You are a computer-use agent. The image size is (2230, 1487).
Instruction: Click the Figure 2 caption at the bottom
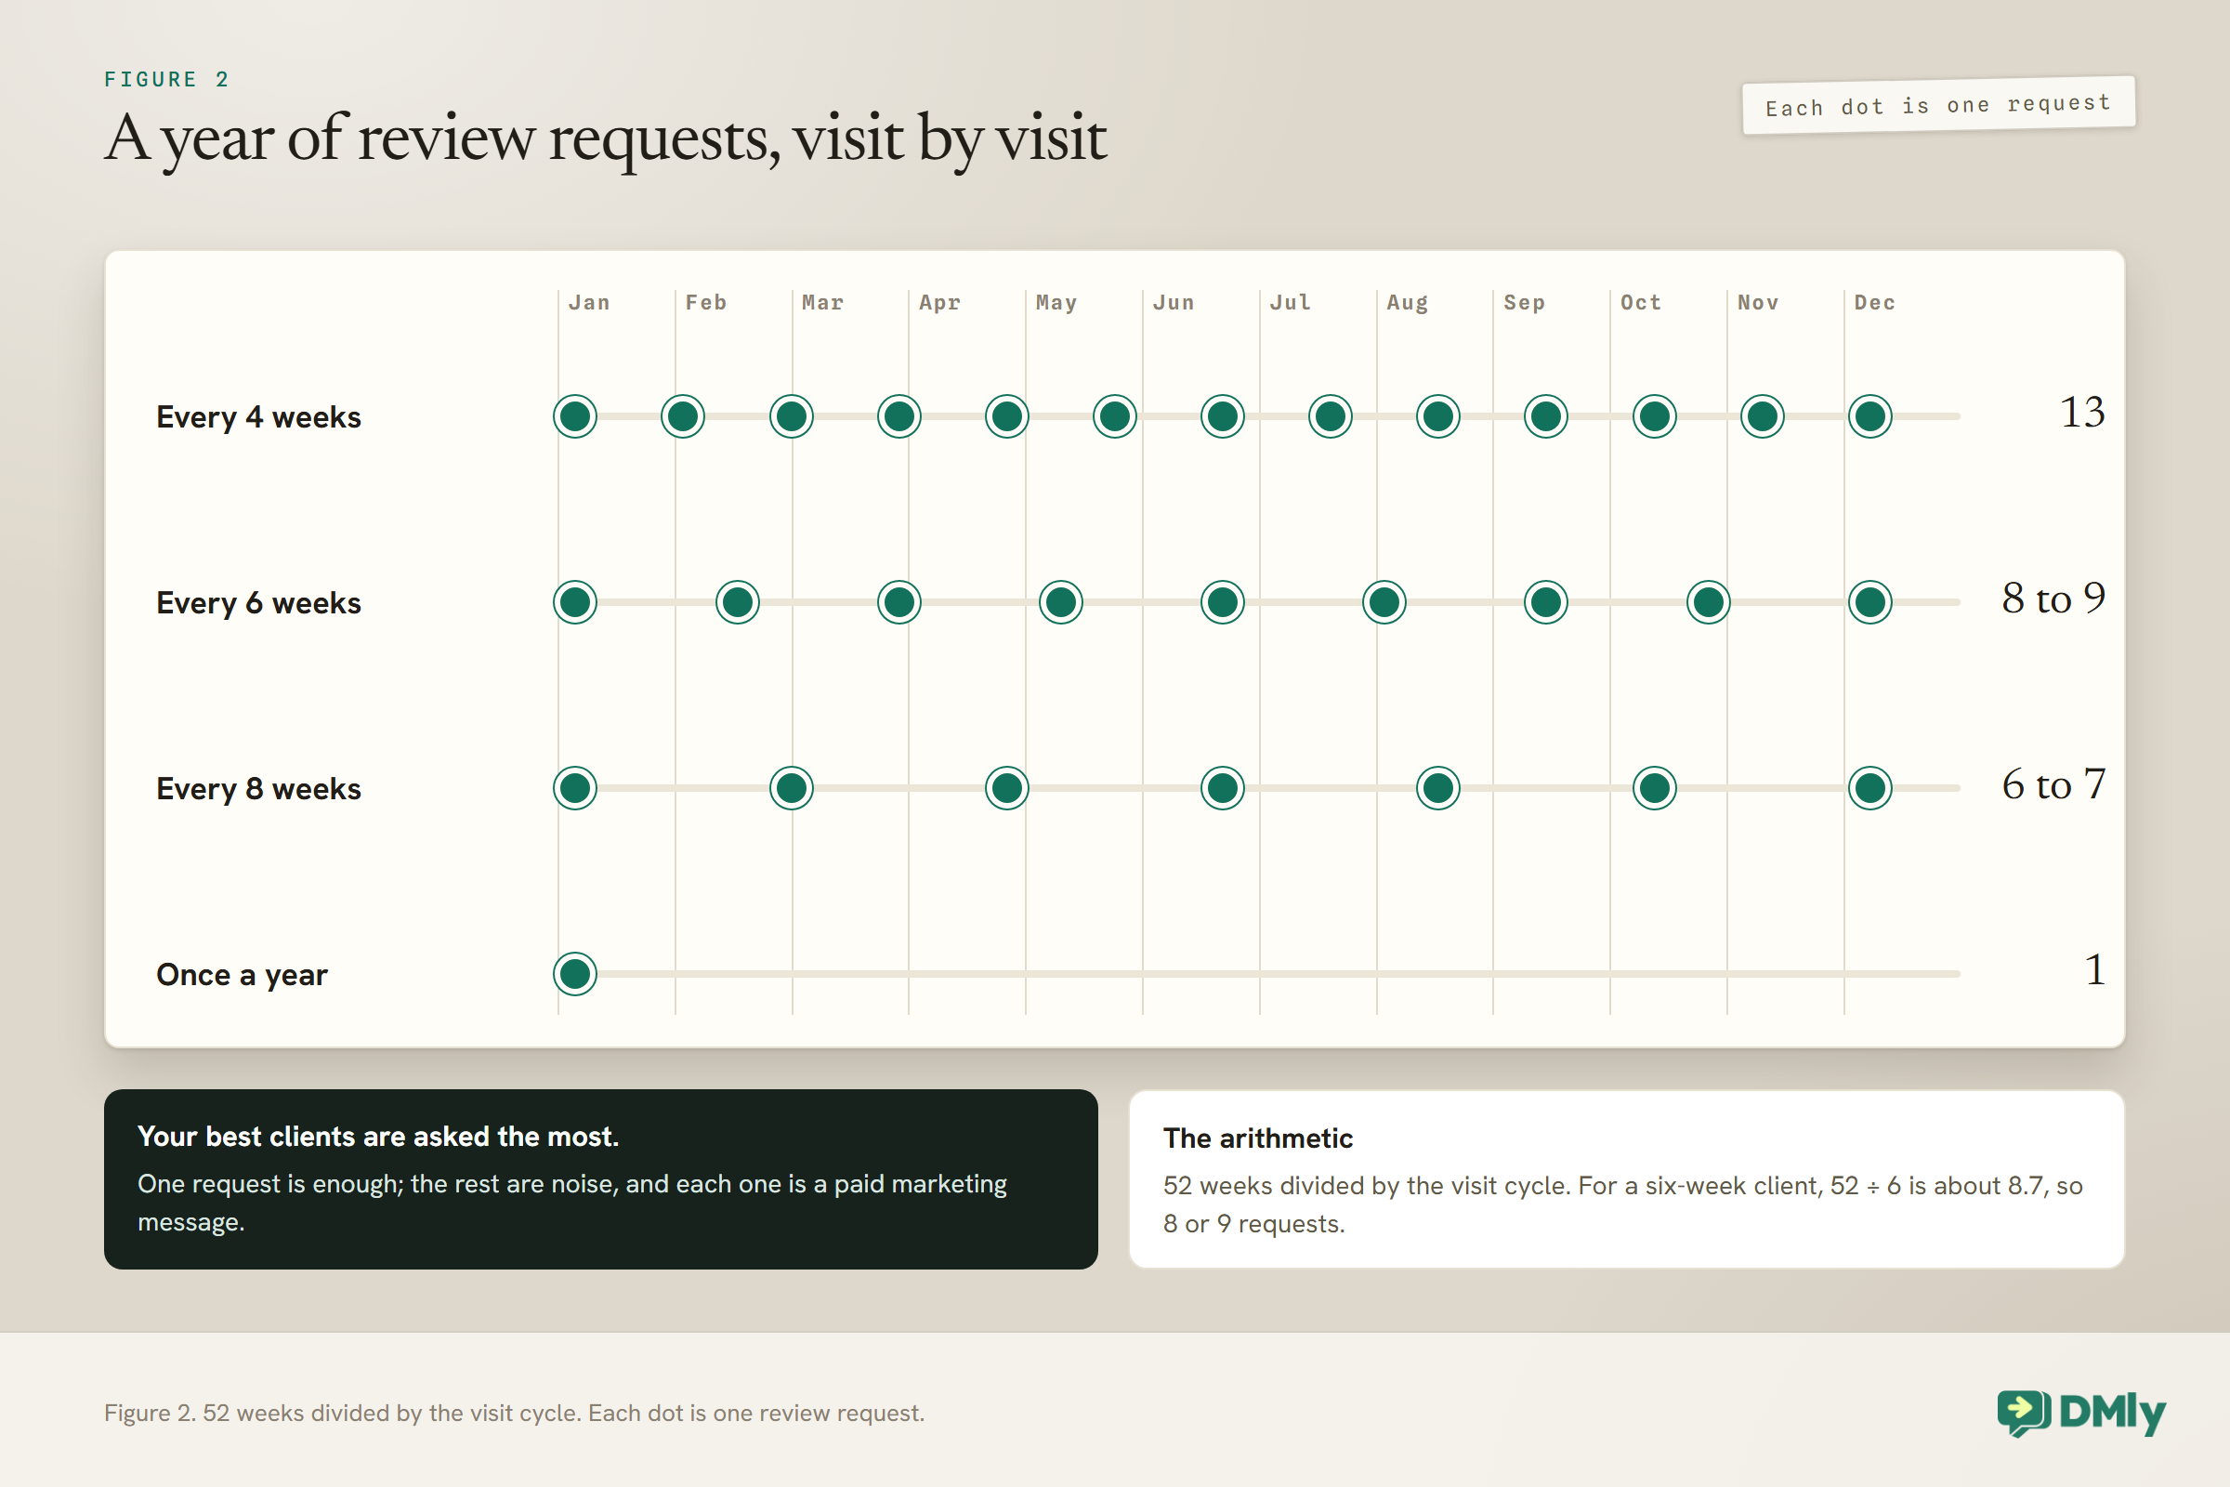(x=515, y=1413)
